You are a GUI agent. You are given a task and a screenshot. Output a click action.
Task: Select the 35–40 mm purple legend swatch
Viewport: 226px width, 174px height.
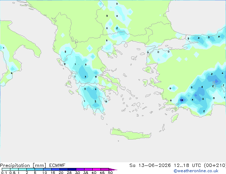click(x=88, y=169)
